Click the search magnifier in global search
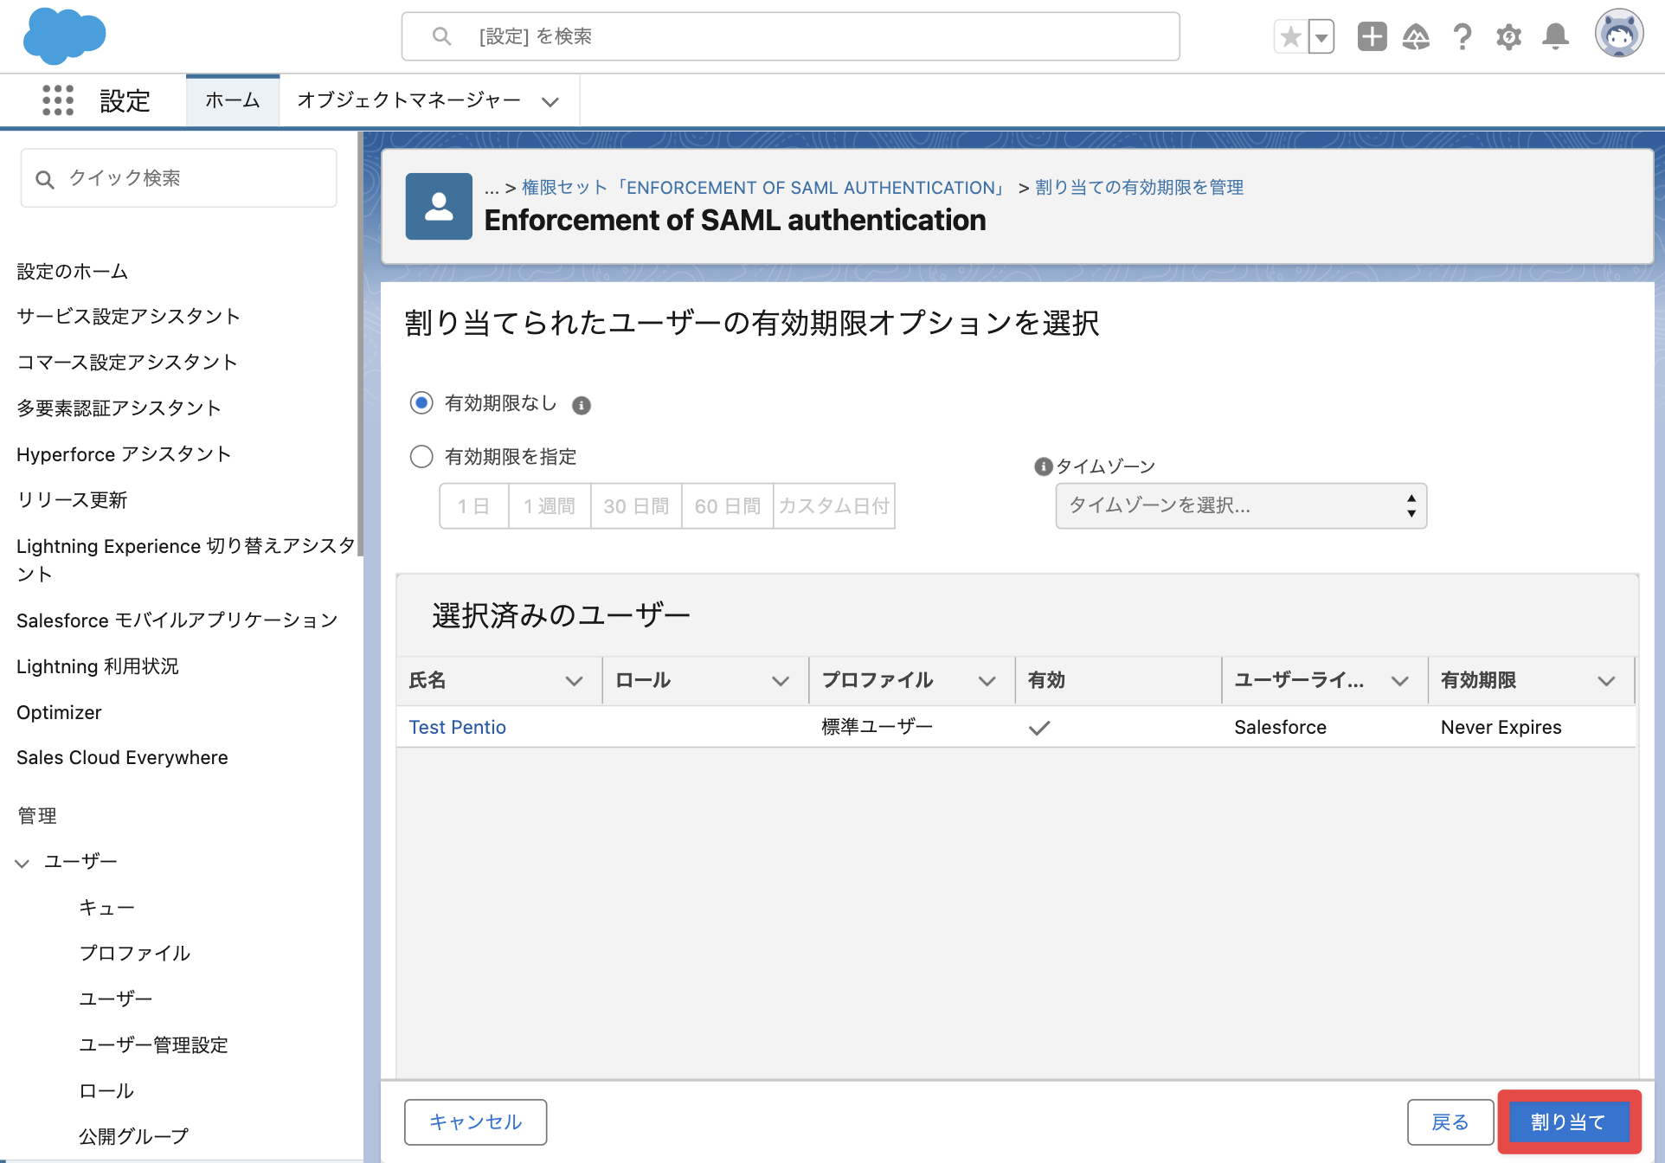This screenshot has height=1163, width=1665. (x=441, y=36)
